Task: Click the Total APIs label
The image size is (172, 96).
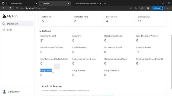Action: click(x=46, y=17)
